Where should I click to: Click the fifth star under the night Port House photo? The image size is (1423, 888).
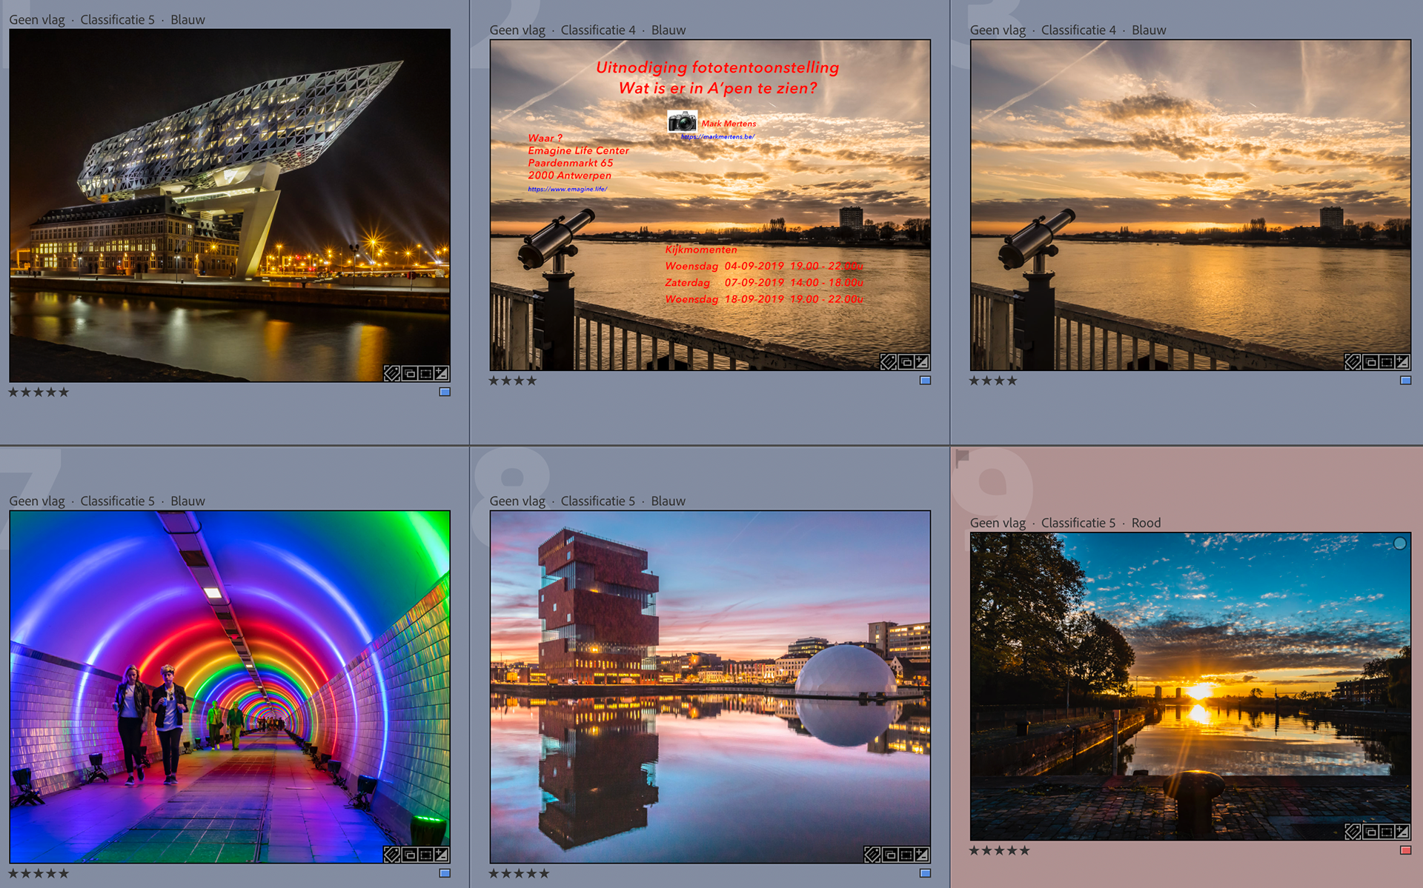[x=64, y=393]
